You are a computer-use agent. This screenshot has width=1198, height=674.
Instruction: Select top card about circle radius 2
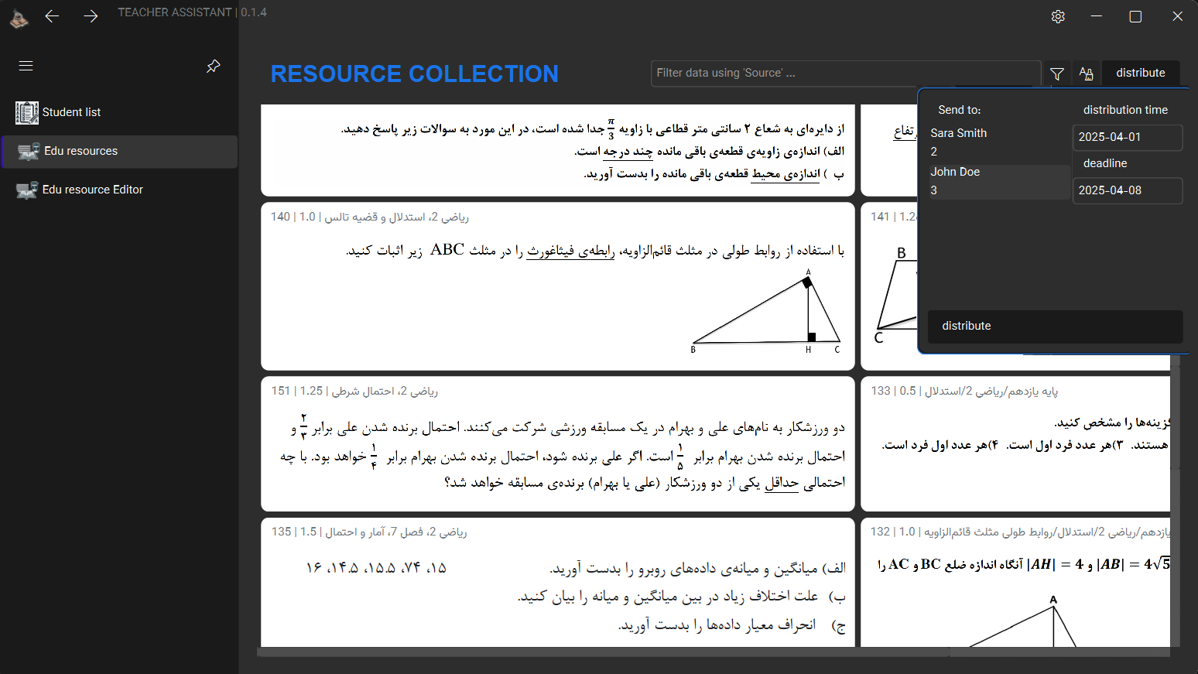[558, 150]
